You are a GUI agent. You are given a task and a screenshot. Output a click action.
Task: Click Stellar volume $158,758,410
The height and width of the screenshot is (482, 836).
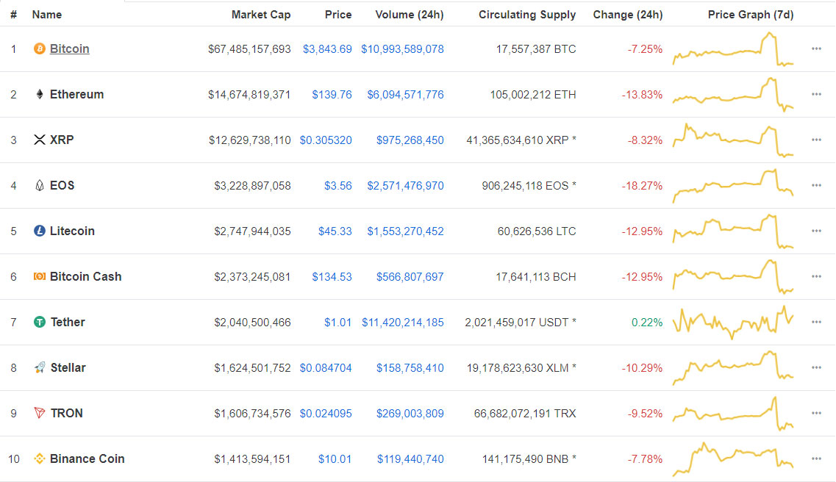click(410, 367)
